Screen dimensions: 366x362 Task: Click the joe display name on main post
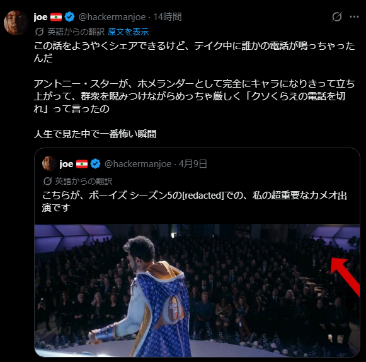(x=40, y=17)
